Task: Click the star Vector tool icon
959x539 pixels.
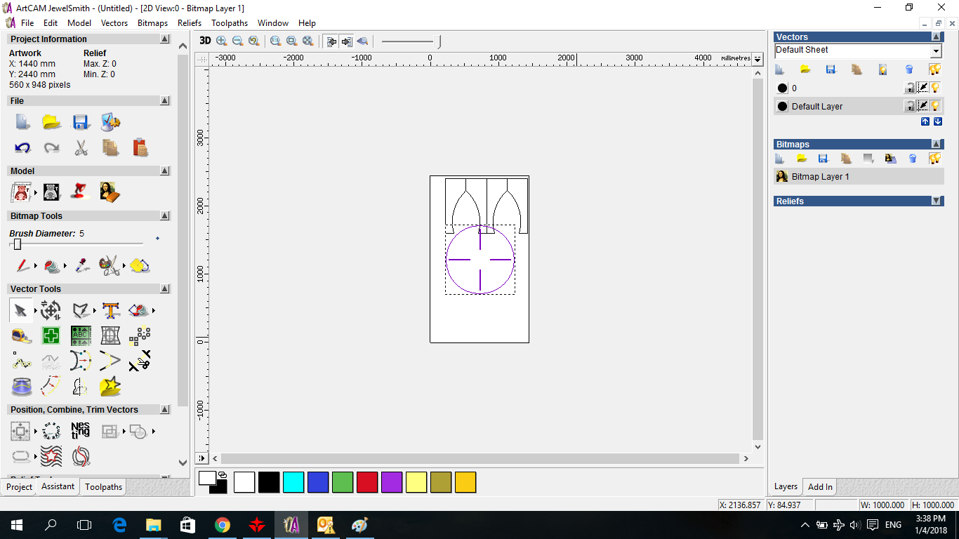Action: (x=110, y=386)
